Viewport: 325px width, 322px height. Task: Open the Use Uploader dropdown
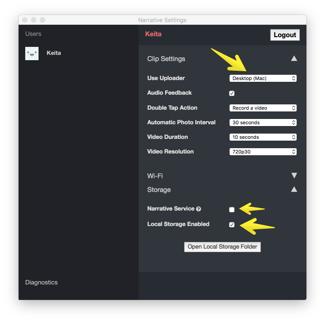click(263, 78)
